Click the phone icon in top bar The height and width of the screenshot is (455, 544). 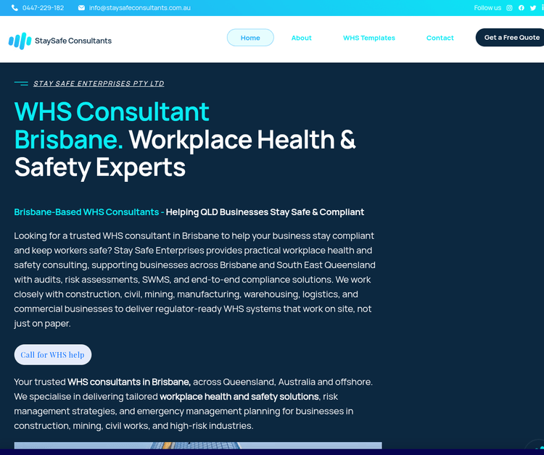15,8
